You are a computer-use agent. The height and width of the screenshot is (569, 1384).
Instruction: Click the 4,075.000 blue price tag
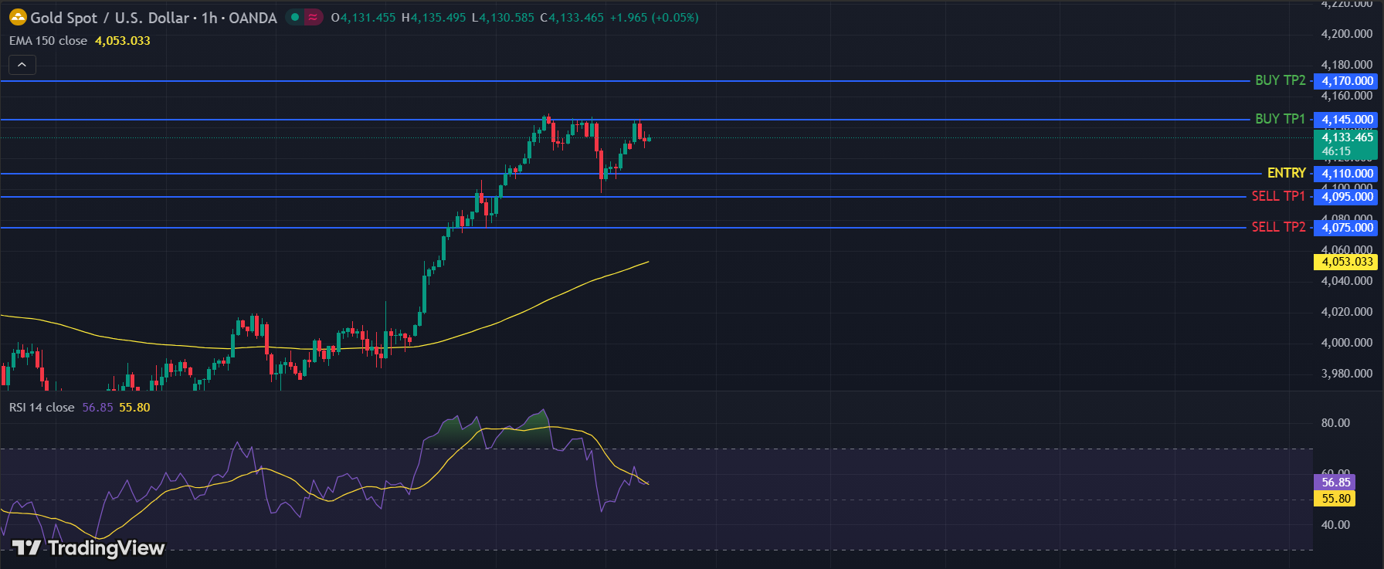1347,228
